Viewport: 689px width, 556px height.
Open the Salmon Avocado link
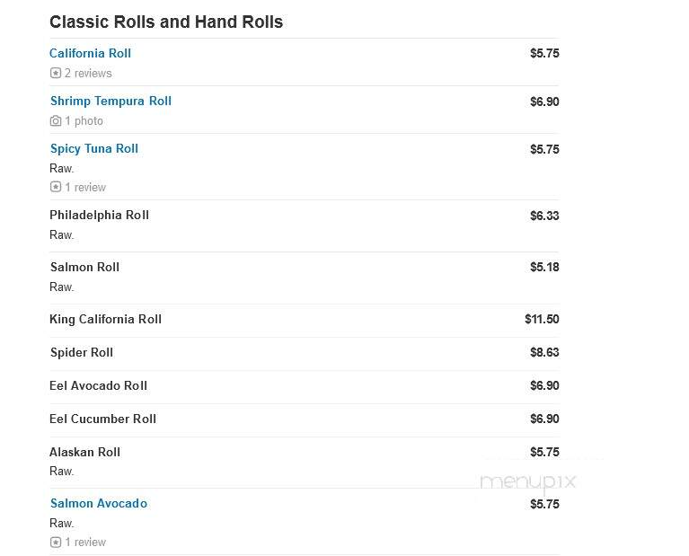pyautogui.click(x=99, y=503)
